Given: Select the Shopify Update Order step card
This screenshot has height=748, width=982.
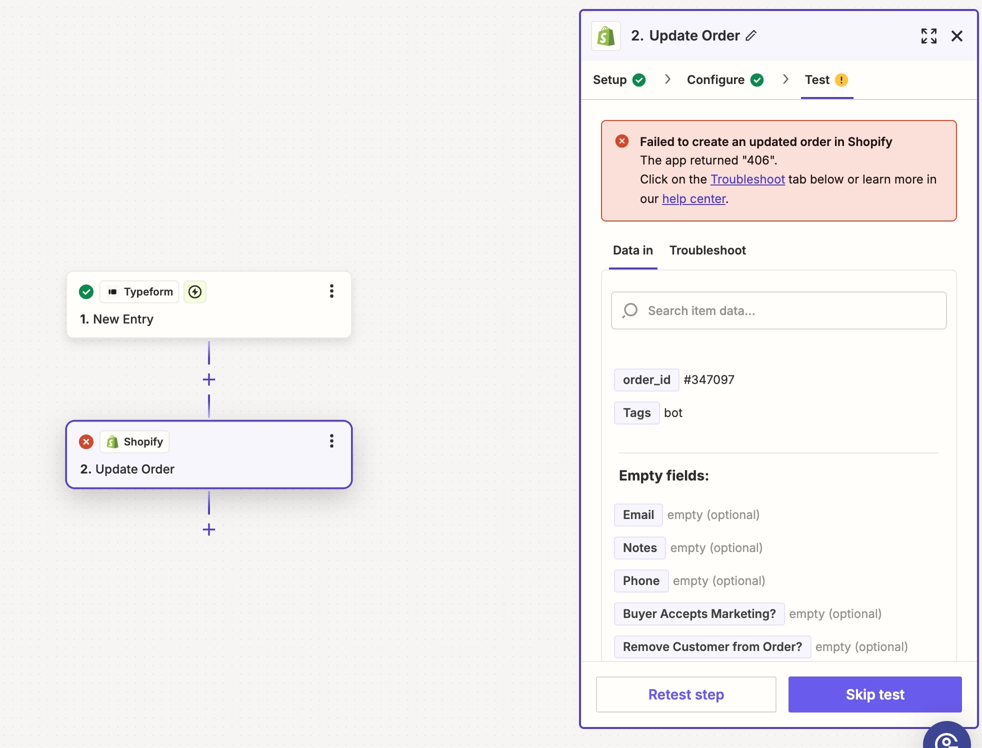Looking at the screenshot, I should (209, 454).
